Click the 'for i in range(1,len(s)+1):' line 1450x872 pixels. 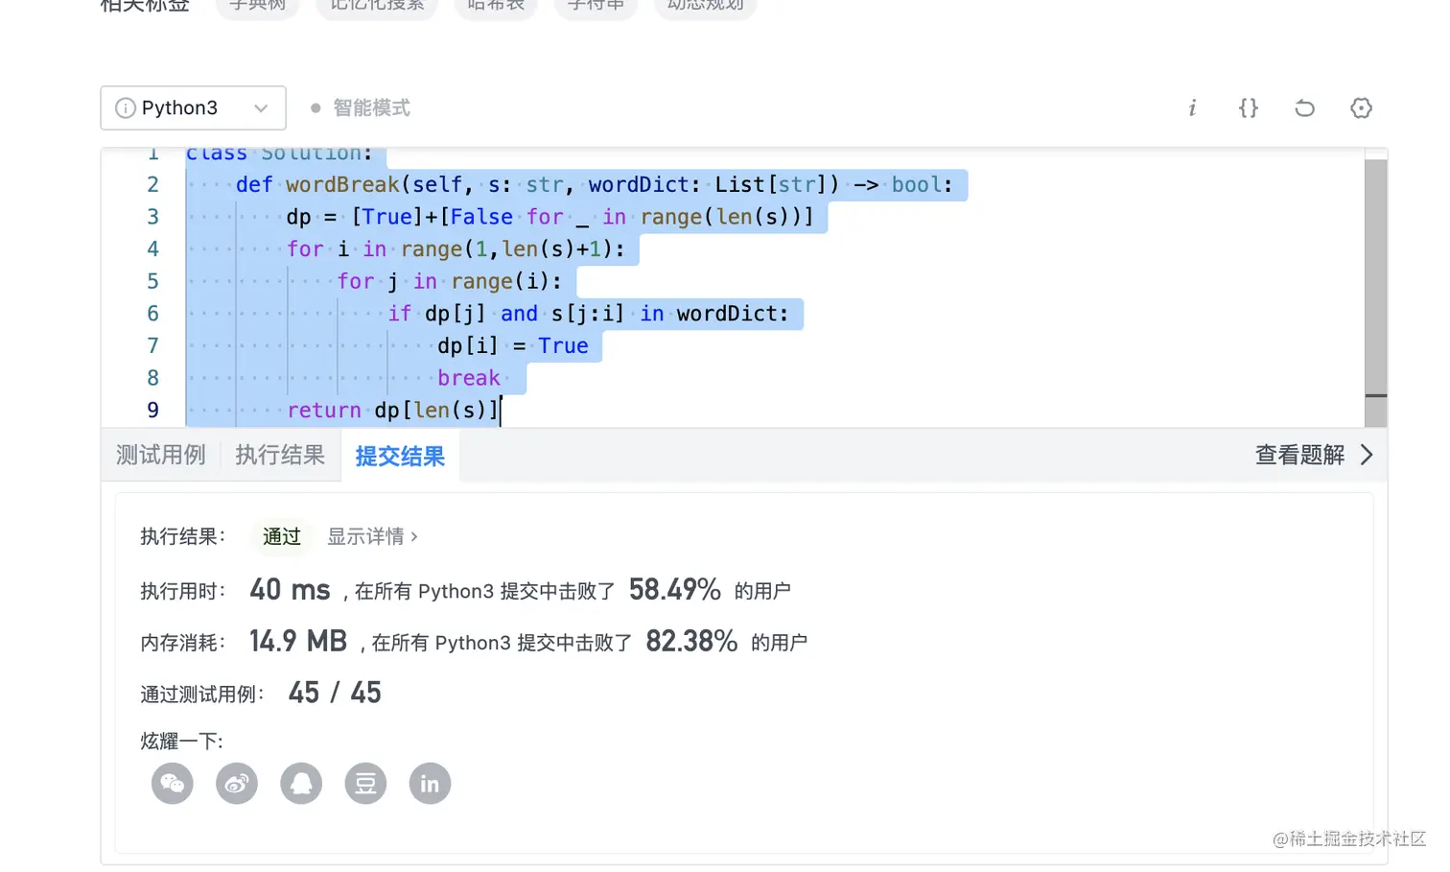pos(456,248)
